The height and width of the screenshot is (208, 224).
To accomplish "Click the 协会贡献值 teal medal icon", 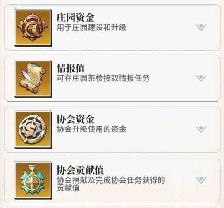I will point(33,180).
